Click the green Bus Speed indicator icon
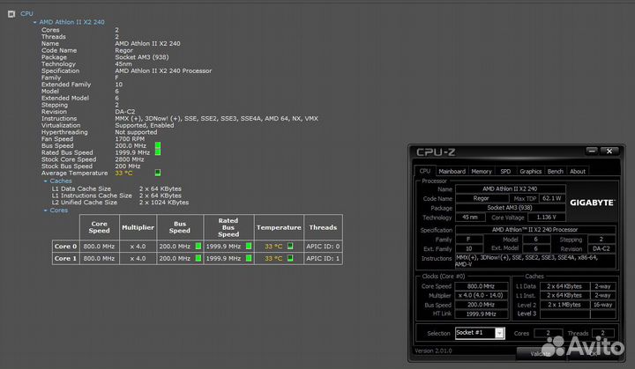Screen dimensions: 635x369 (x=158, y=144)
